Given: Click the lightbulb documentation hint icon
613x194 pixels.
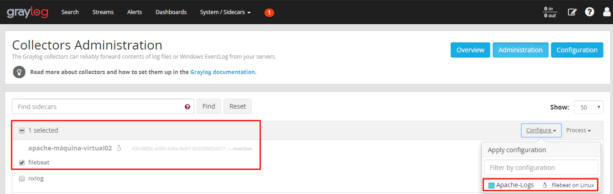Looking at the screenshot, I should click(x=19, y=72).
